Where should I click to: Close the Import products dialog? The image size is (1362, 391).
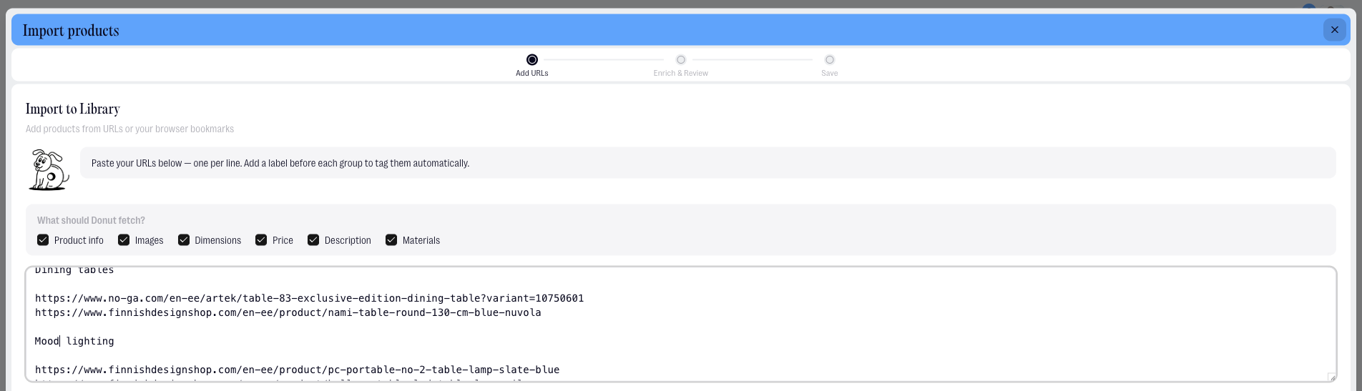(x=1334, y=30)
